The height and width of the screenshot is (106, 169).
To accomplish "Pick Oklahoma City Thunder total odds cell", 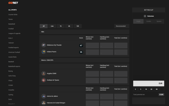I will [121, 46].
